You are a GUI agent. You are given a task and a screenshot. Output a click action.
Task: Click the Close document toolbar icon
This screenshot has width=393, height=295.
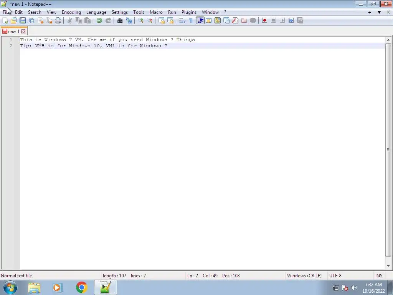click(41, 21)
